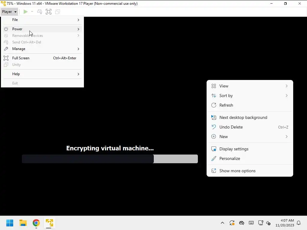Select Personalize in context menu
The image size is (307, 230).
click(x=250, y=159)
